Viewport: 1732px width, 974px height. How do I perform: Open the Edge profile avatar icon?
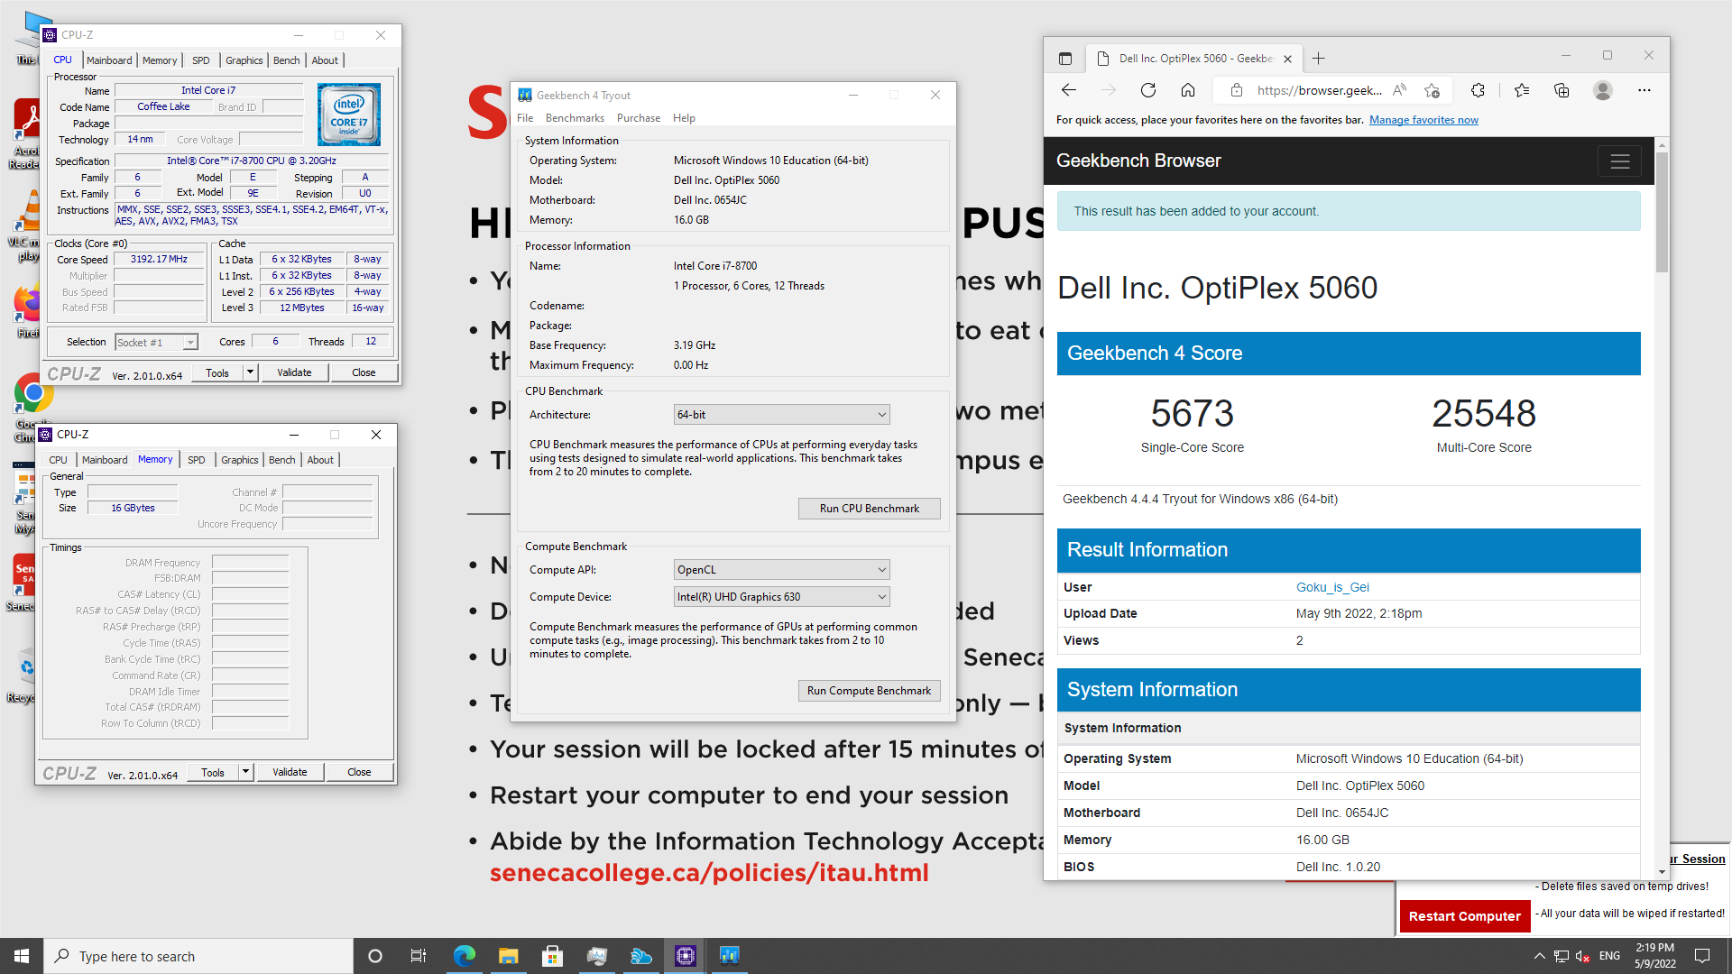coord(1603,90)
